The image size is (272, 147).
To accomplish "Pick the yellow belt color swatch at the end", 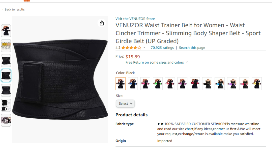I will tap(257, 84).
